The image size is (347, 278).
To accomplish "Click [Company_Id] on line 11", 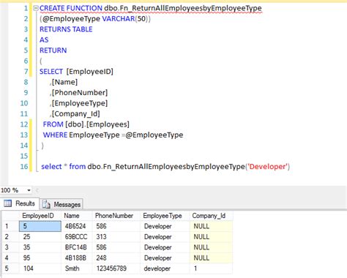I will (x=76, y=114).
